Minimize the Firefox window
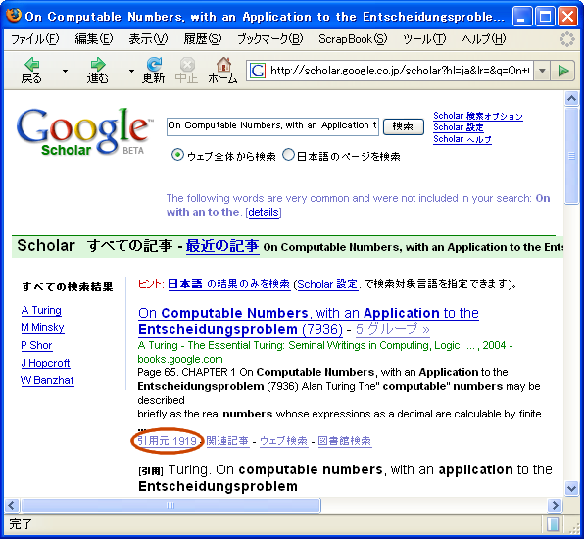This screenshot has width=584, height=539. pyautogui.click(x=522, y=16)
